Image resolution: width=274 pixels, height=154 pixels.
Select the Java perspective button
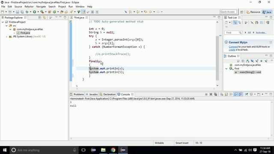(x=267, y=12)
